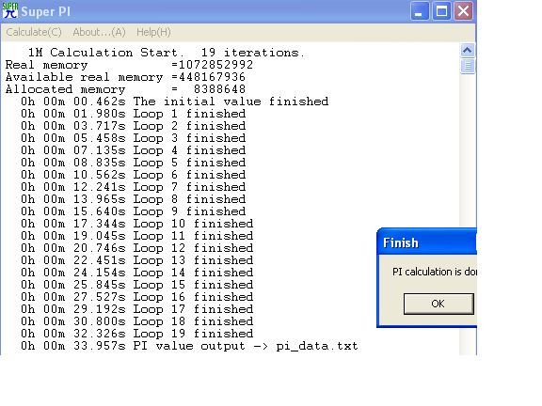This screenshot has width=542, height=406.
Task: Minimize the Super PI window
Action: click(x=420, y=11)
